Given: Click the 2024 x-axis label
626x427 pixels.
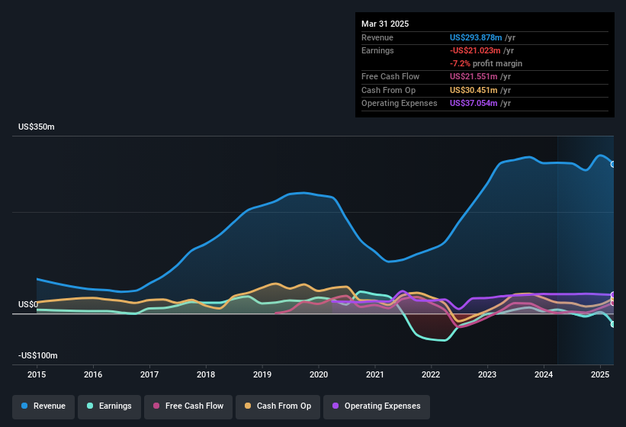Looking at the screenshot, I should pos(544,374).
